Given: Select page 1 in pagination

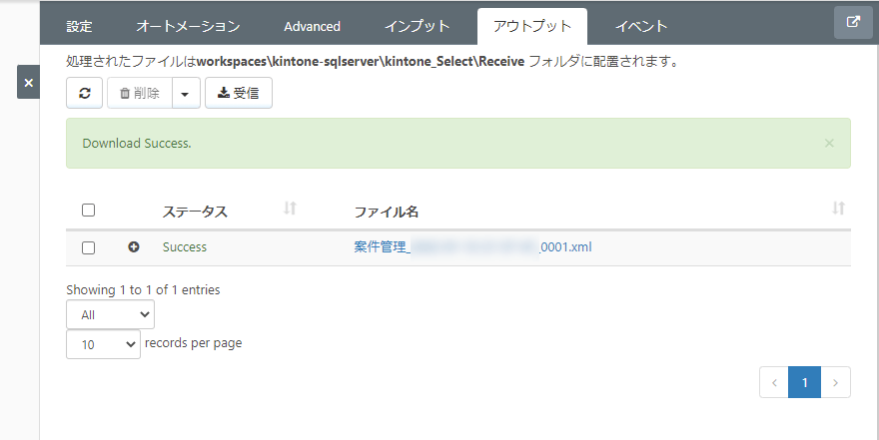Looking at the screenshot, I should pyautogui.click(x=804, y=382).
